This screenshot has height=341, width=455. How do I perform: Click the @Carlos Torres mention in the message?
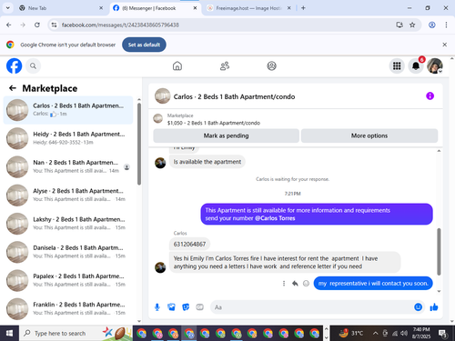point(275,218)
